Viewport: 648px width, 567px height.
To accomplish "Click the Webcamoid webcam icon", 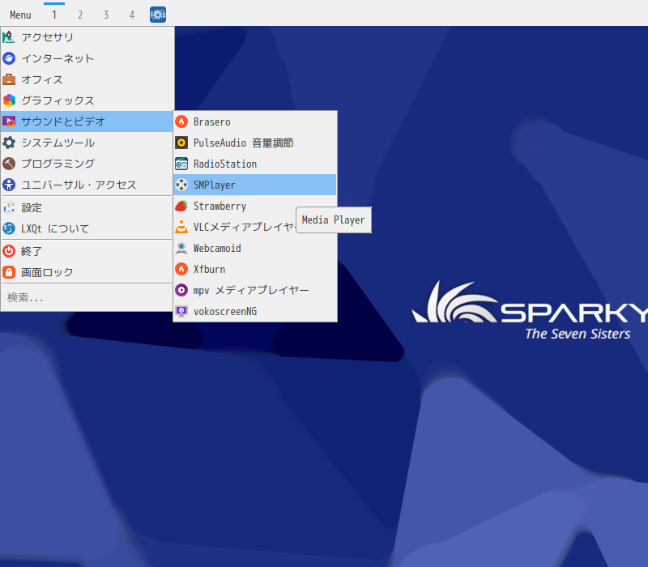I will pyautogui.click(x=181, y=248).
